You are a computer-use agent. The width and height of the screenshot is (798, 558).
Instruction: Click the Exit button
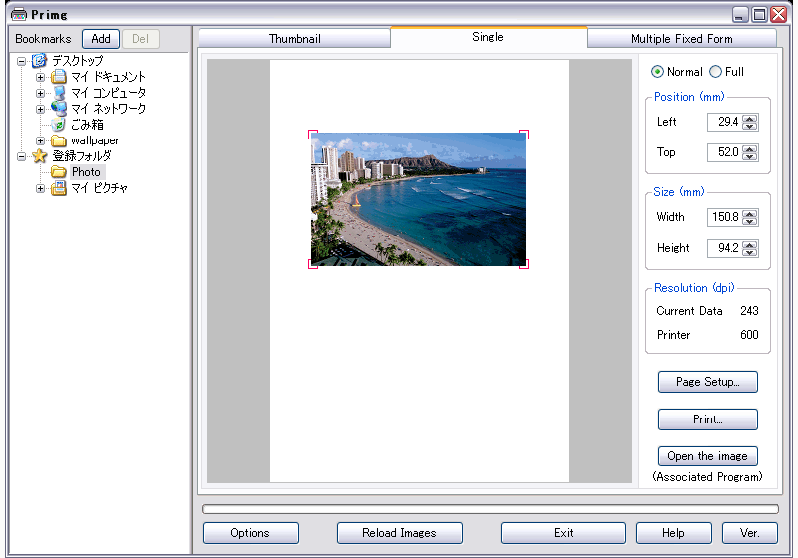pyautogui.click(x=563, y=533)
